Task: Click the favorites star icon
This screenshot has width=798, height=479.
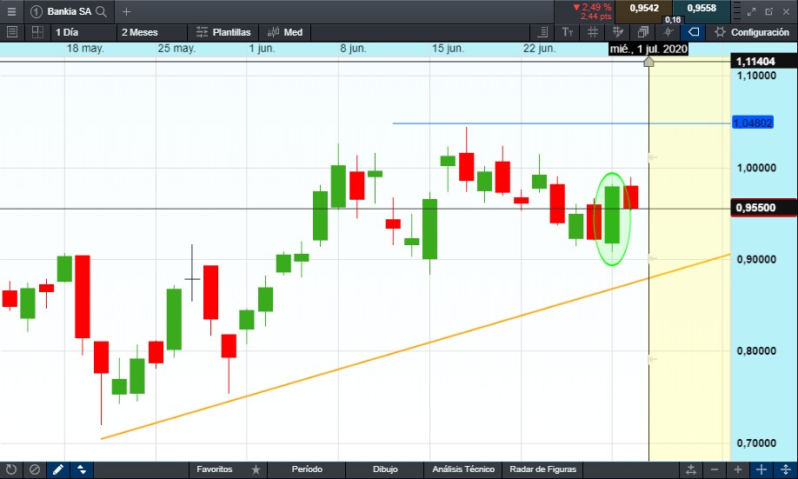Action: [x=256, y=469]
